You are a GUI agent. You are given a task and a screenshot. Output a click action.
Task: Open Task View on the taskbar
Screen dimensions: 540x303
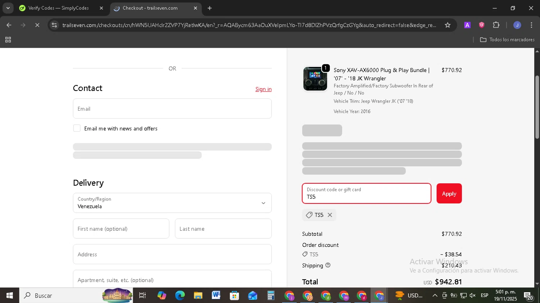[x=143, y=295]
